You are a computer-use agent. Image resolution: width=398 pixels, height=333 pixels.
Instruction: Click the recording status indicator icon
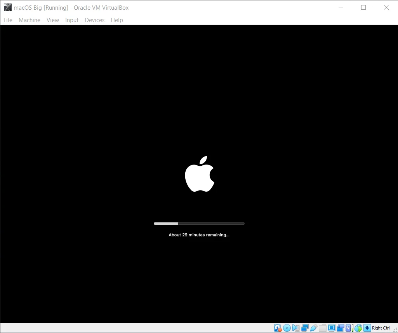341,328
